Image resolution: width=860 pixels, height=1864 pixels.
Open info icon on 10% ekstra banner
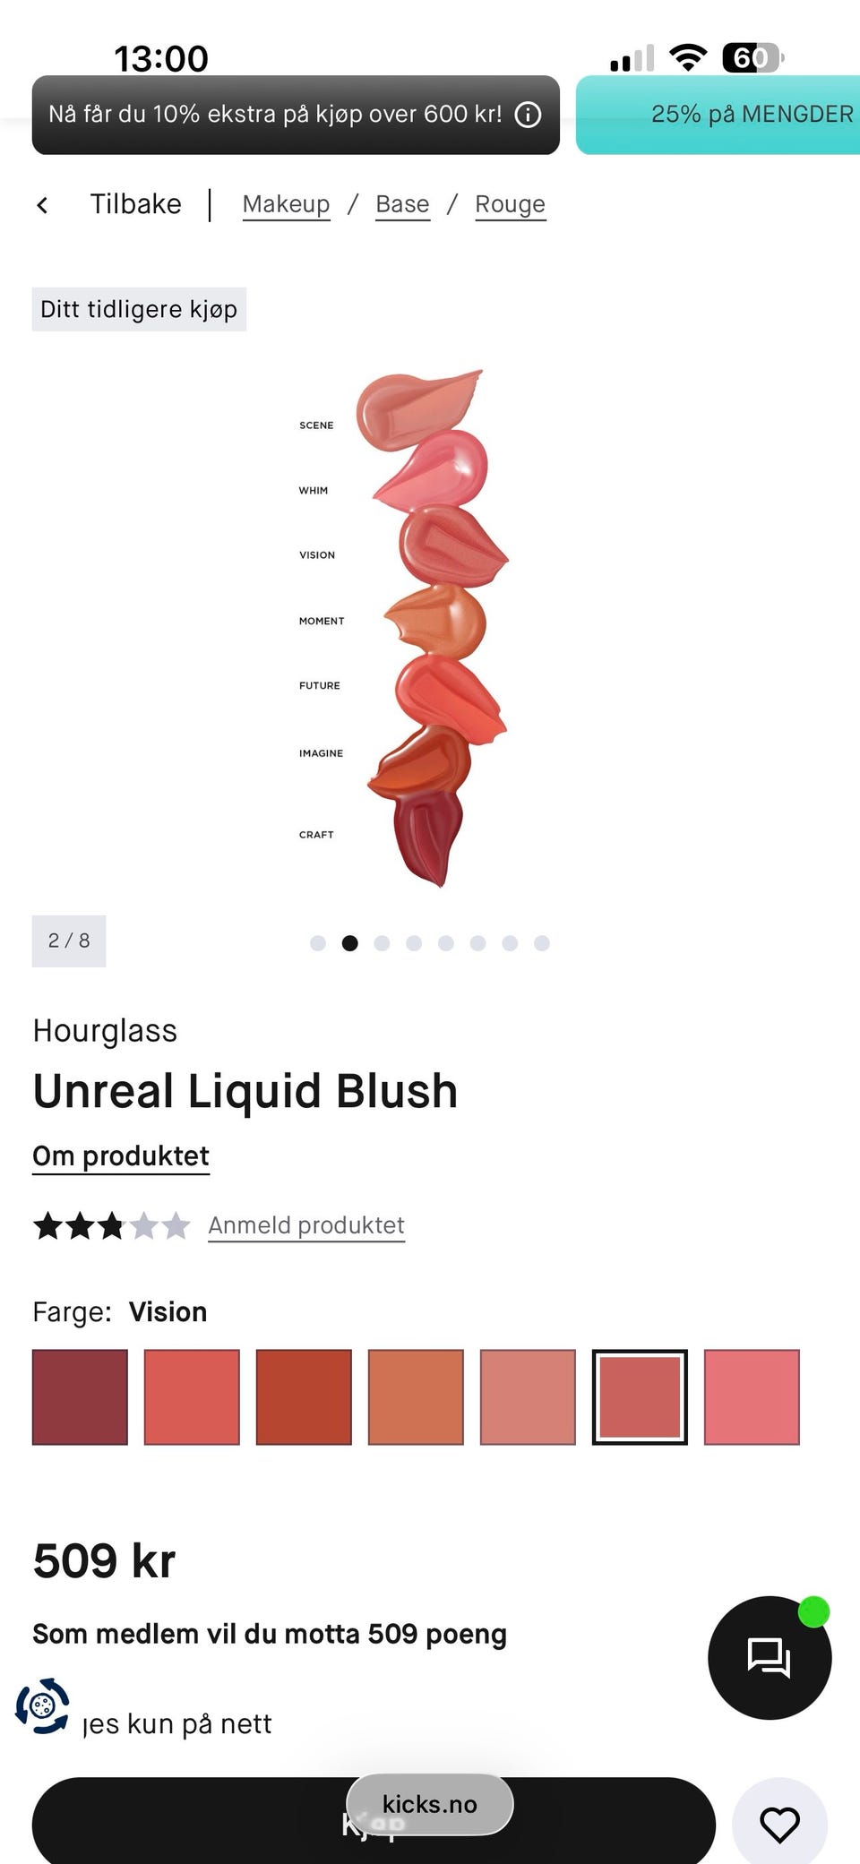pos(528,115)
